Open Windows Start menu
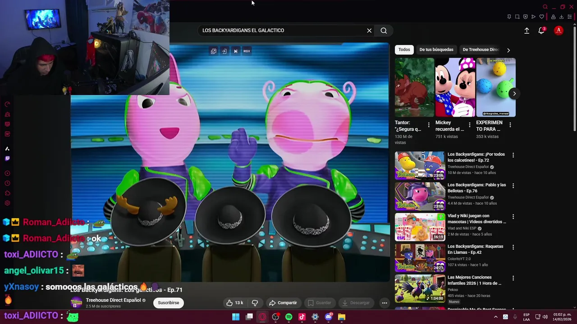Viewport: 577px width, 324px height. pos(236,317)
